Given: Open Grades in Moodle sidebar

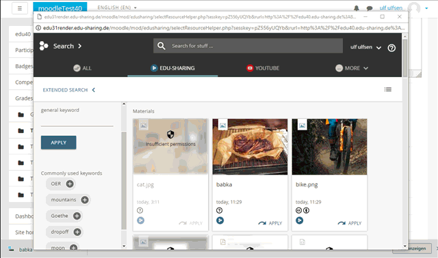Looking at the screenshot, I should click(x=23, y=98).
